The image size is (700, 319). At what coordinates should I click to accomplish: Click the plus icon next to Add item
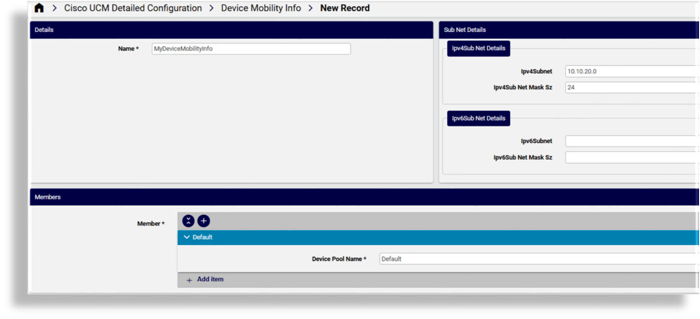189,279
